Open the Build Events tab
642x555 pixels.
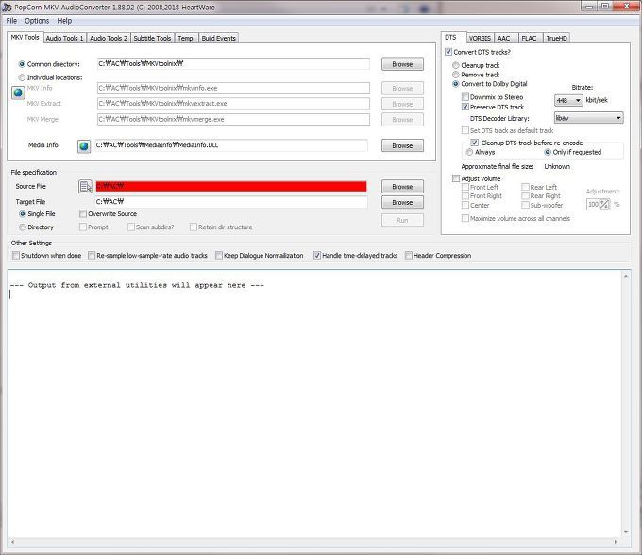(x=219, y=38)
